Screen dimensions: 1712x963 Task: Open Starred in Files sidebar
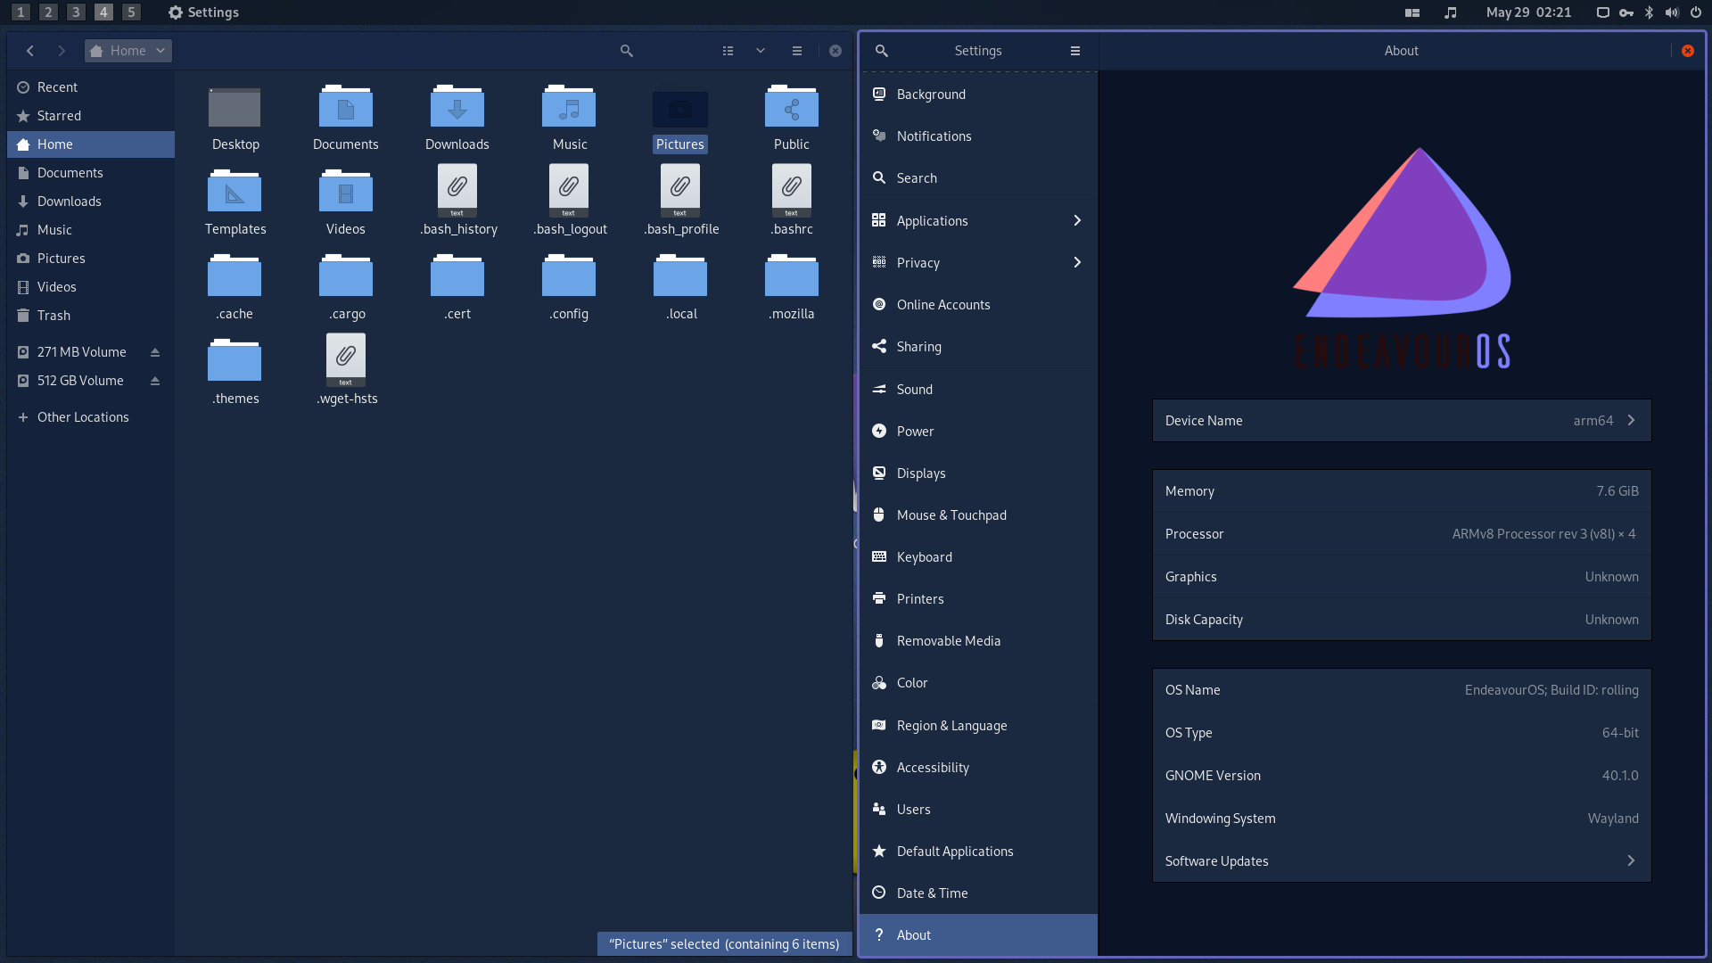pyautogui.click(x=91, y=116)
